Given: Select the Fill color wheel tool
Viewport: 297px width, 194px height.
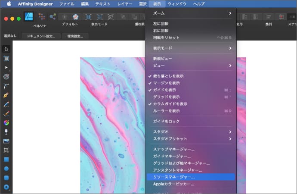Looking at the screenshot, I should point(6,122).
